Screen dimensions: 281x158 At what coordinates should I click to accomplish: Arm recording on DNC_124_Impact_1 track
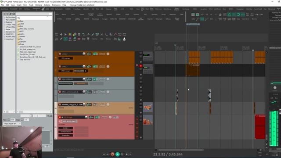pos(60,92)
